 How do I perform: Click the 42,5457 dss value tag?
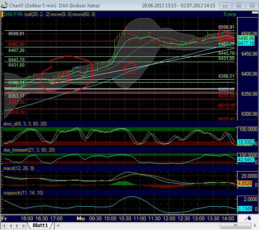coord(246,160)
